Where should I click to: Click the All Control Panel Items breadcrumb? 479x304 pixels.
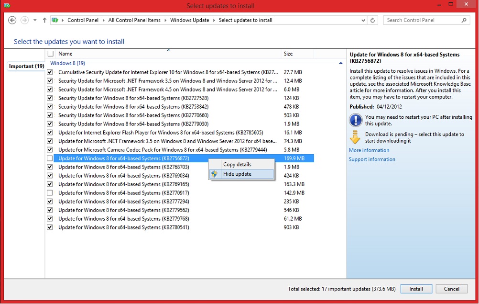134,20
